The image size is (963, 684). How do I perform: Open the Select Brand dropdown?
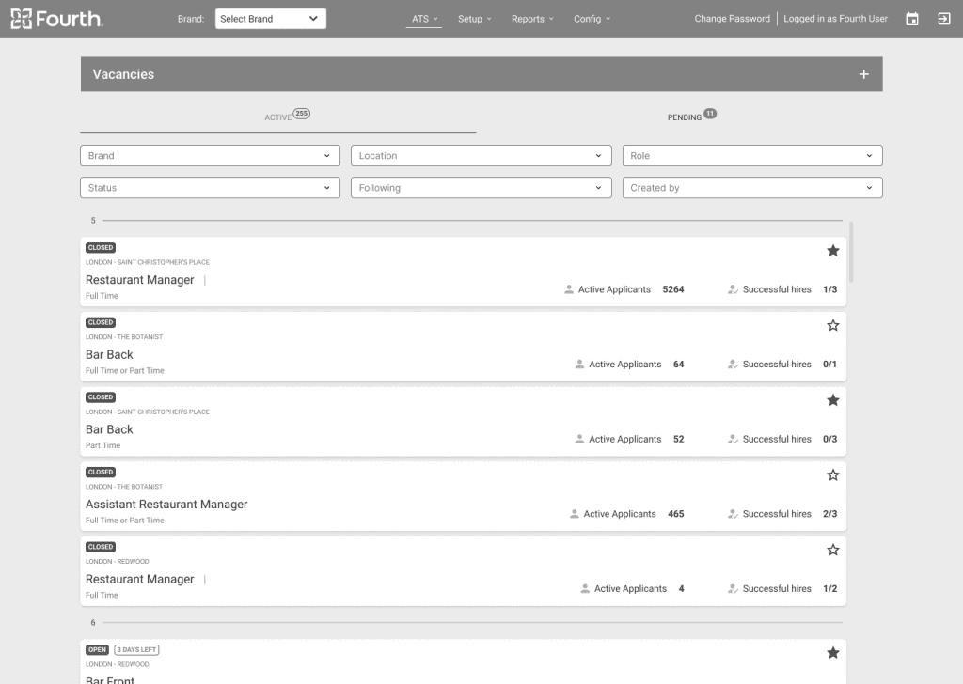pos(270,19)
